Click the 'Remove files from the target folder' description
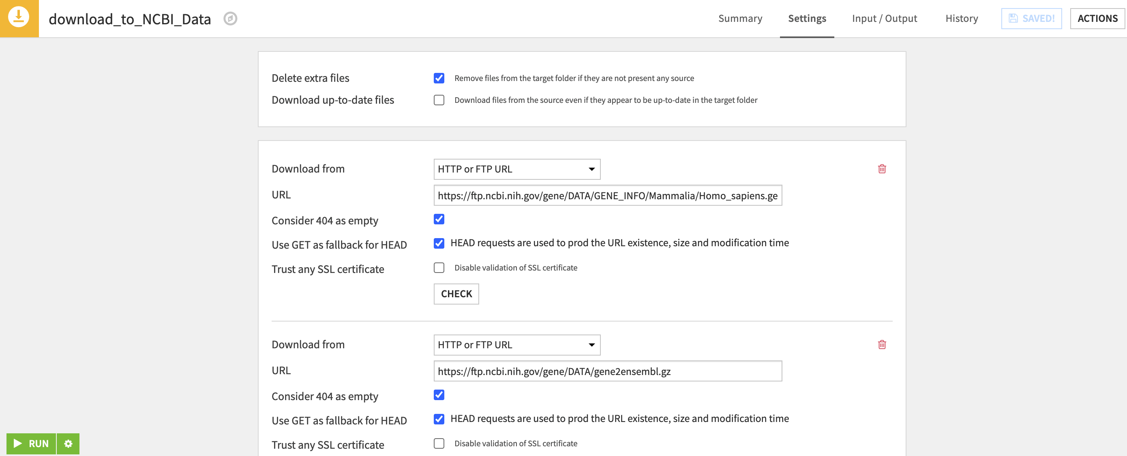Image resolution: width=1127 pixels, height=456 pixels. pyautogui.click(x=574, y=78)
